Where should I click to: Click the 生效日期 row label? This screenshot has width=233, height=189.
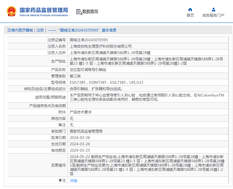point(58,144)
